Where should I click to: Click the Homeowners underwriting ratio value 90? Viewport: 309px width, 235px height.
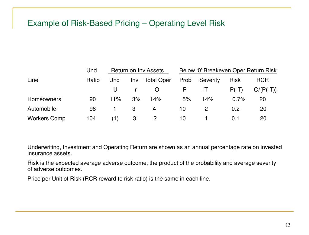[93, 99]
